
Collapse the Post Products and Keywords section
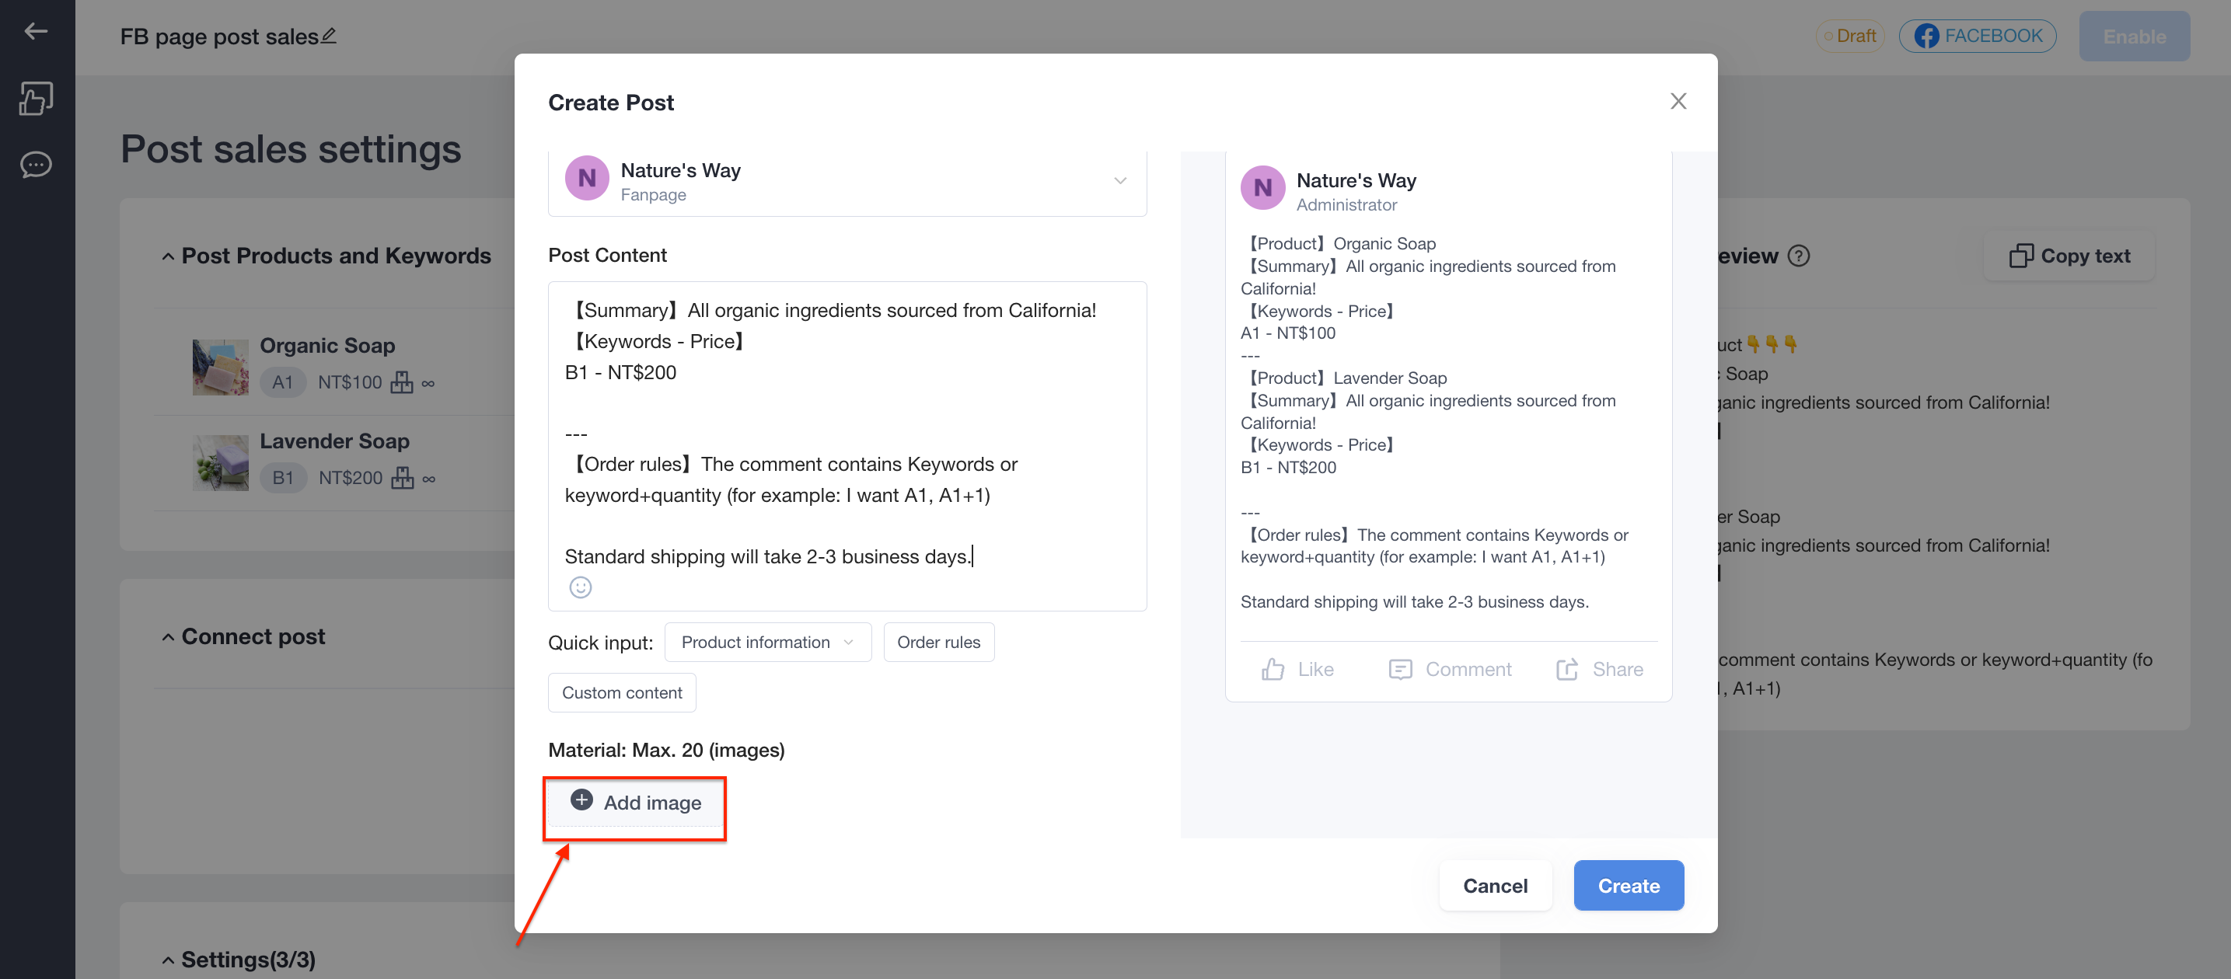click(x=168, y=256)
